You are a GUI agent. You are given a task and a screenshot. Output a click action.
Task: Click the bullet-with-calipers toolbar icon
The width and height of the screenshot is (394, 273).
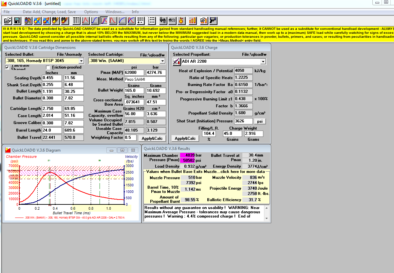click(x=47, y=21)
